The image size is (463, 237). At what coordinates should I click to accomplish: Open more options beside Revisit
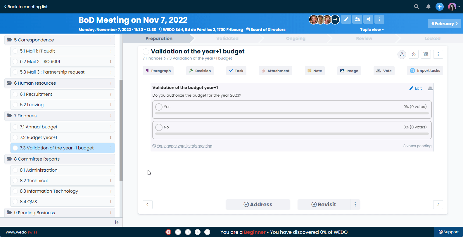click(x=355, y=205)
